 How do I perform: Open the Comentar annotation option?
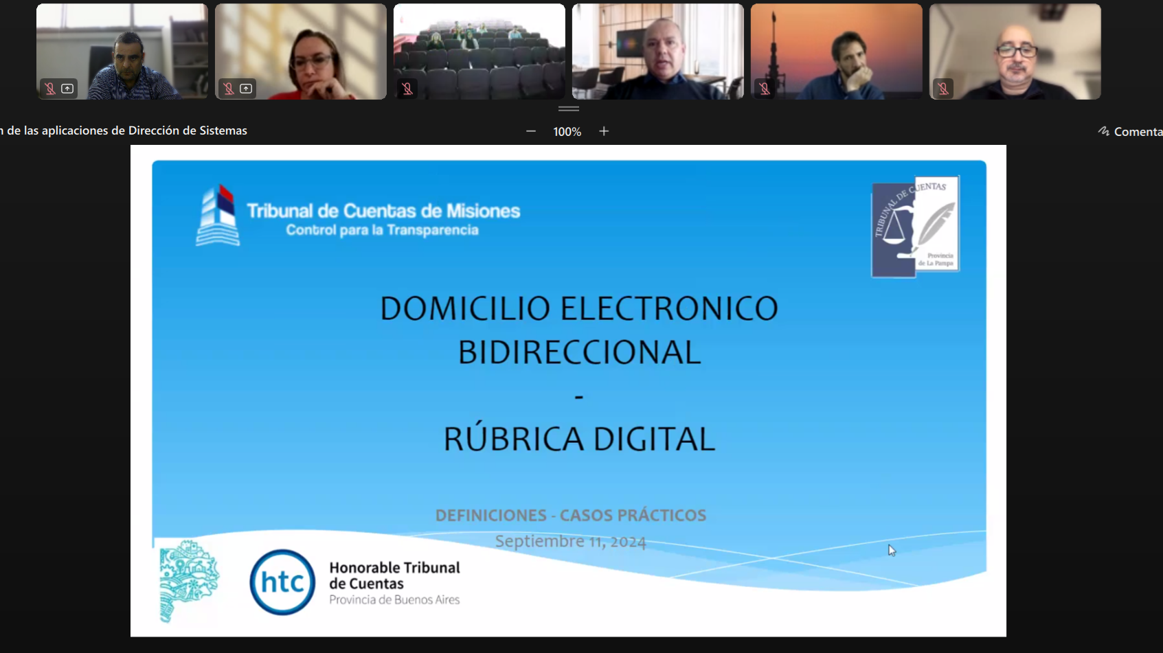[x=1130, y=131]
